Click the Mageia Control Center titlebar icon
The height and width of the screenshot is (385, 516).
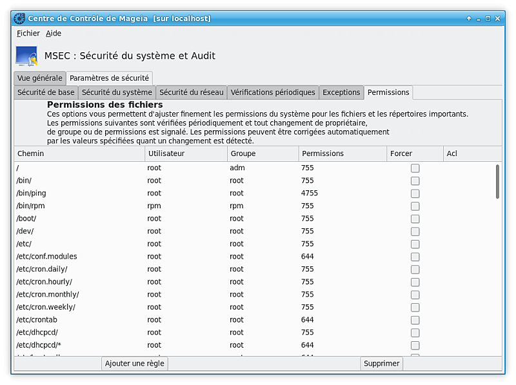(x=19, y=19)
